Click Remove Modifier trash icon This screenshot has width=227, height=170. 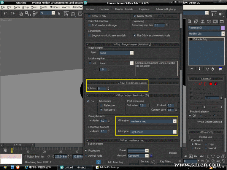[x=212, y=69]
